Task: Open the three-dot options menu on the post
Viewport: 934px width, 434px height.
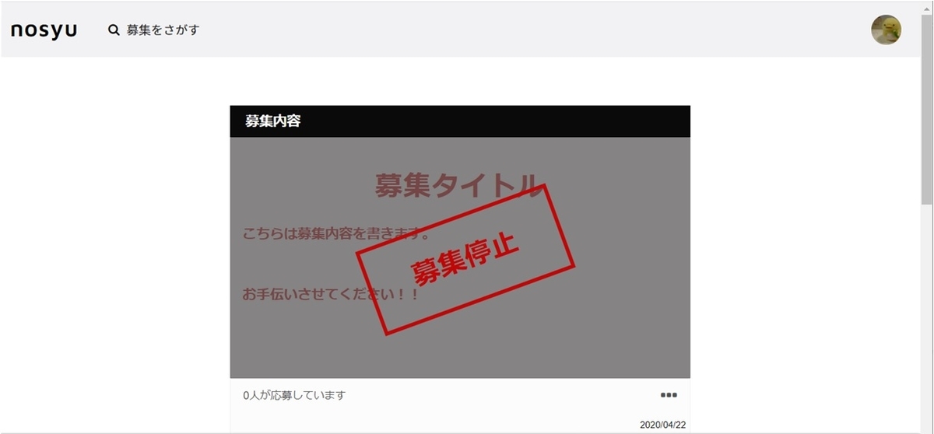Action: (669, 395)
